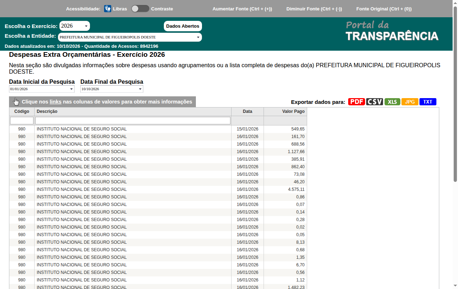The image size is (458, 289).
Task: Click the Valor Pago value 549,65
Action: click(x=298, y=129)
